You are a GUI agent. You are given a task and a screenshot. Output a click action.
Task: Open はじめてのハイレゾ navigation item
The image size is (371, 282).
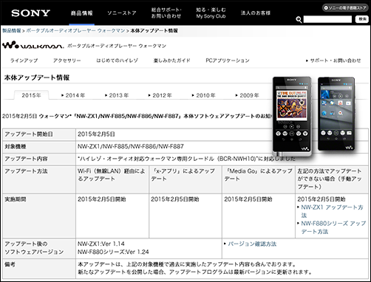pyautogui.click(x=117, y=61)
